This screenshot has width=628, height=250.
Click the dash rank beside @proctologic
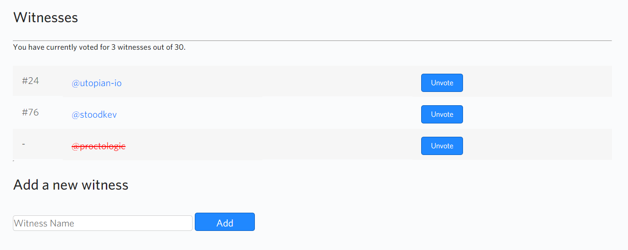(23, 144)
